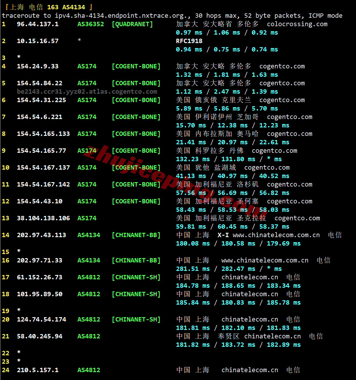356x380 pixels.
Task: Select IP 154.54.6.221 at hop 7
Action: point(40,117)
